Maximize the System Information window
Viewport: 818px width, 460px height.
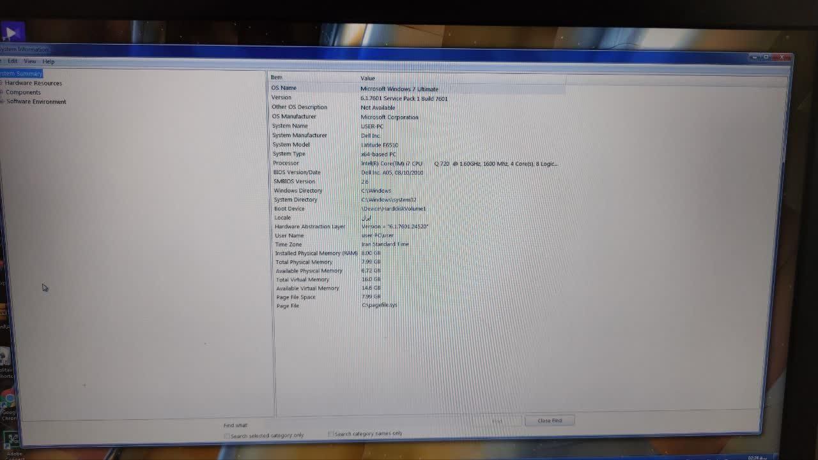tap(766, 57)
